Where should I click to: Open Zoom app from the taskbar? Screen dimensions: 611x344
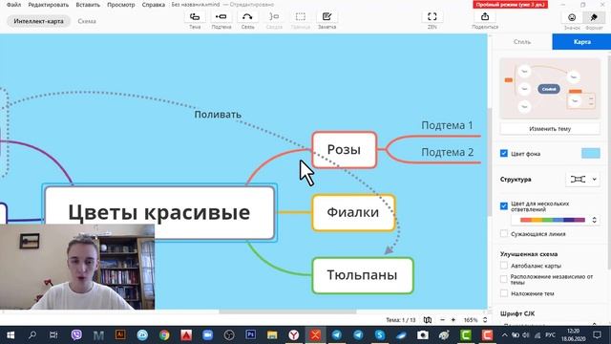point(208,335)
